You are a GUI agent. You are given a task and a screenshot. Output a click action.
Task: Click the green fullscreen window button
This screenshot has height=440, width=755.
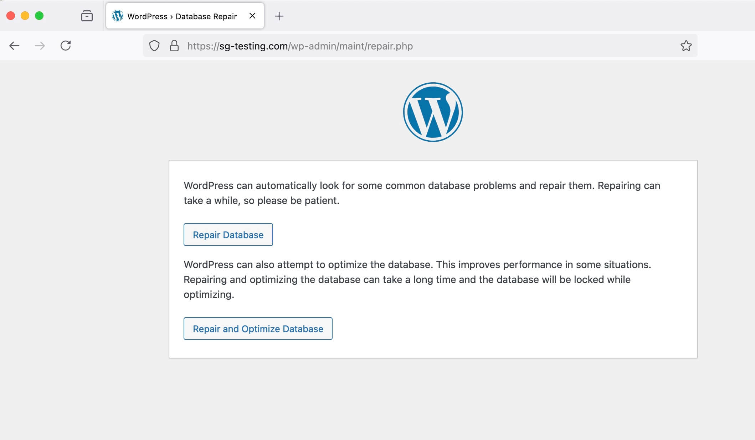[x=39, y=16]
